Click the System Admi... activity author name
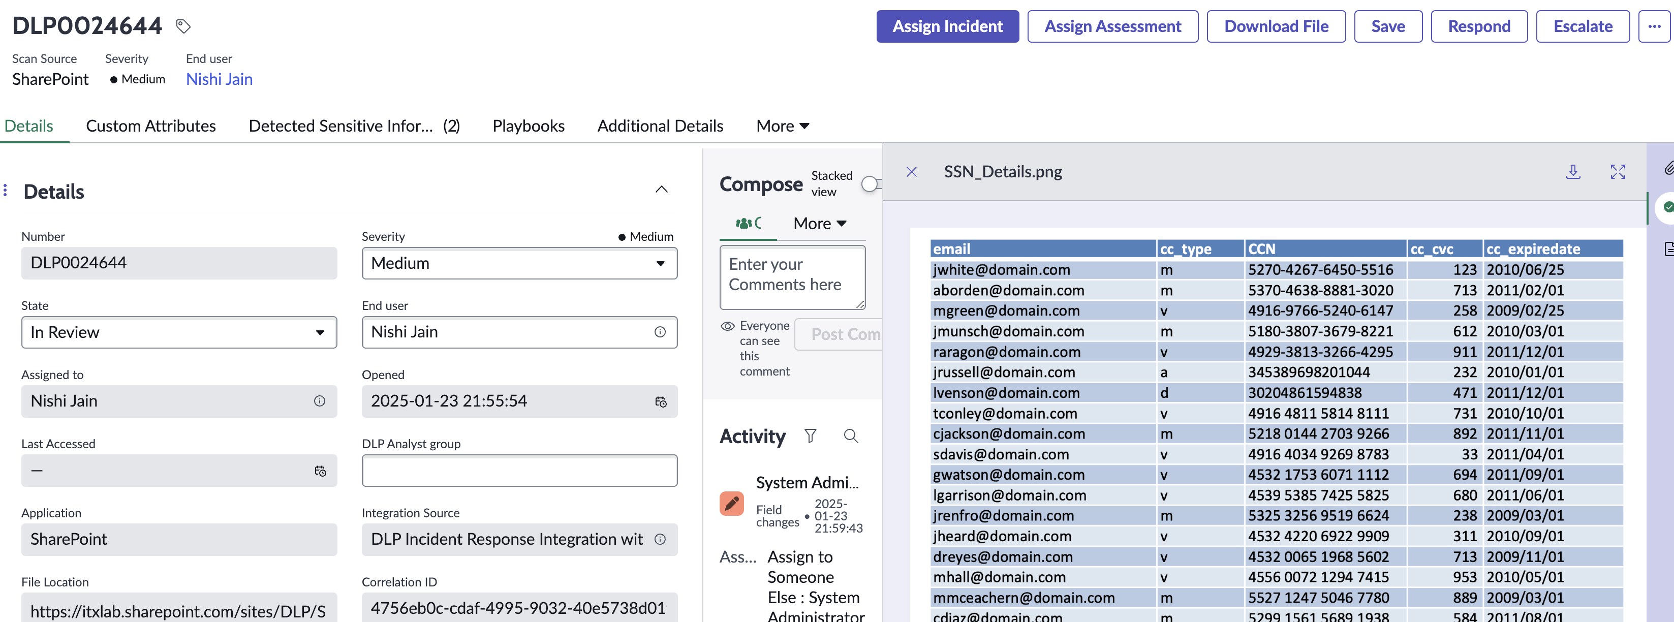1674x622 pixels. pos(807,482)
